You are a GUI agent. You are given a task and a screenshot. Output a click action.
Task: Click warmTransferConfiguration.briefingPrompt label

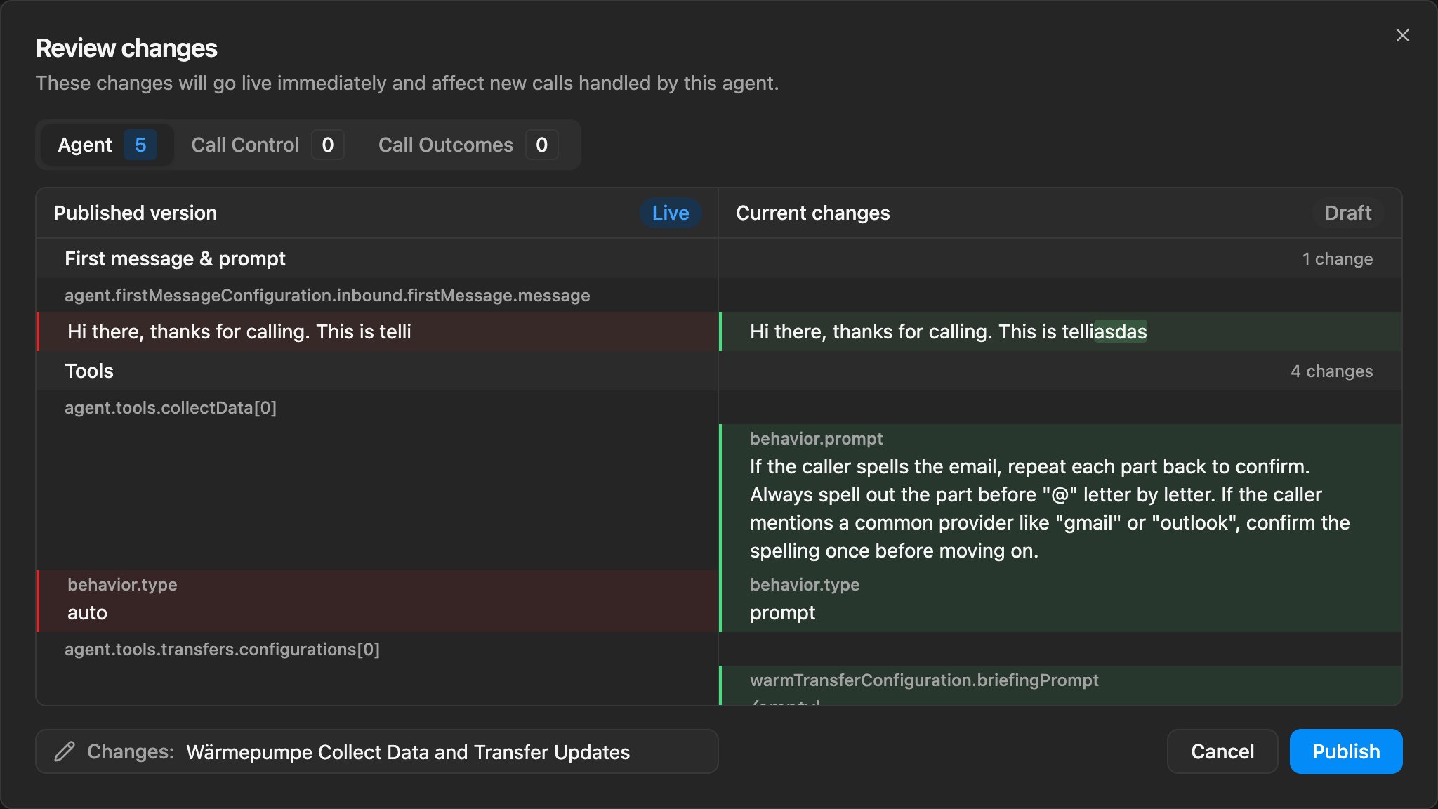(924, 680)
